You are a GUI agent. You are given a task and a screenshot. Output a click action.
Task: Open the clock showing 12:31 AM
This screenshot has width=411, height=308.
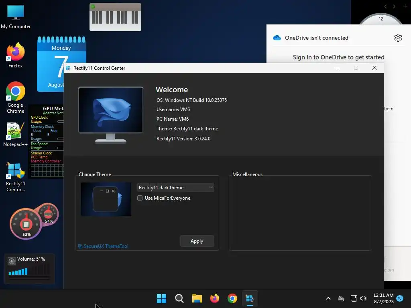point(383,298)
